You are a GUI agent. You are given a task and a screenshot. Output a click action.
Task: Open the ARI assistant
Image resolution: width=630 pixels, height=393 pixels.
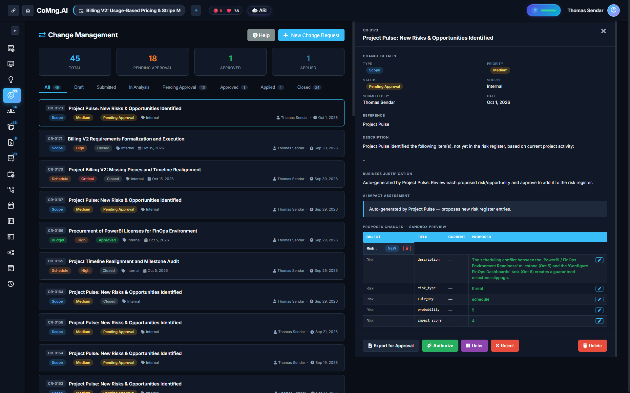coord(259,10)
